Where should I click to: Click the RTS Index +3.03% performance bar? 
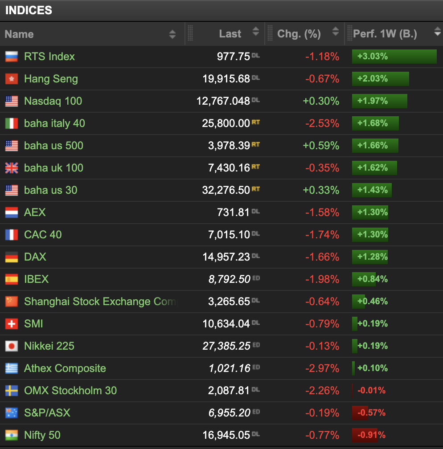point(394,57)
